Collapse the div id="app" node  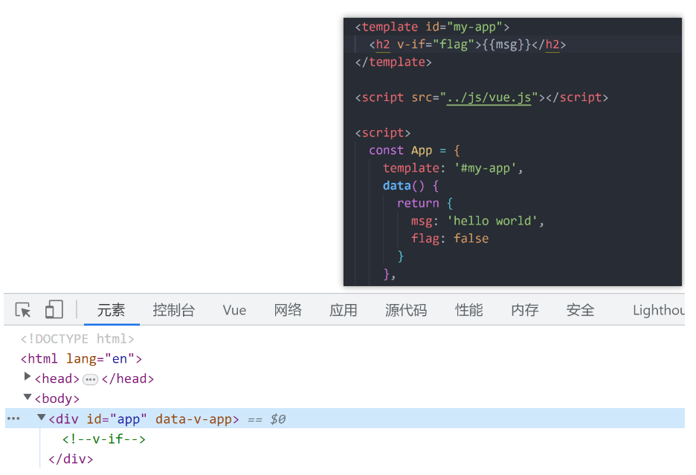(42, 417)
